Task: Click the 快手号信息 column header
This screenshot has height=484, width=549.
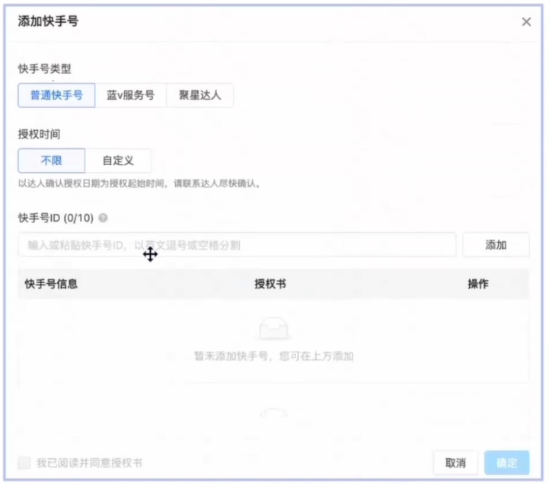Action: coord(51,284)
